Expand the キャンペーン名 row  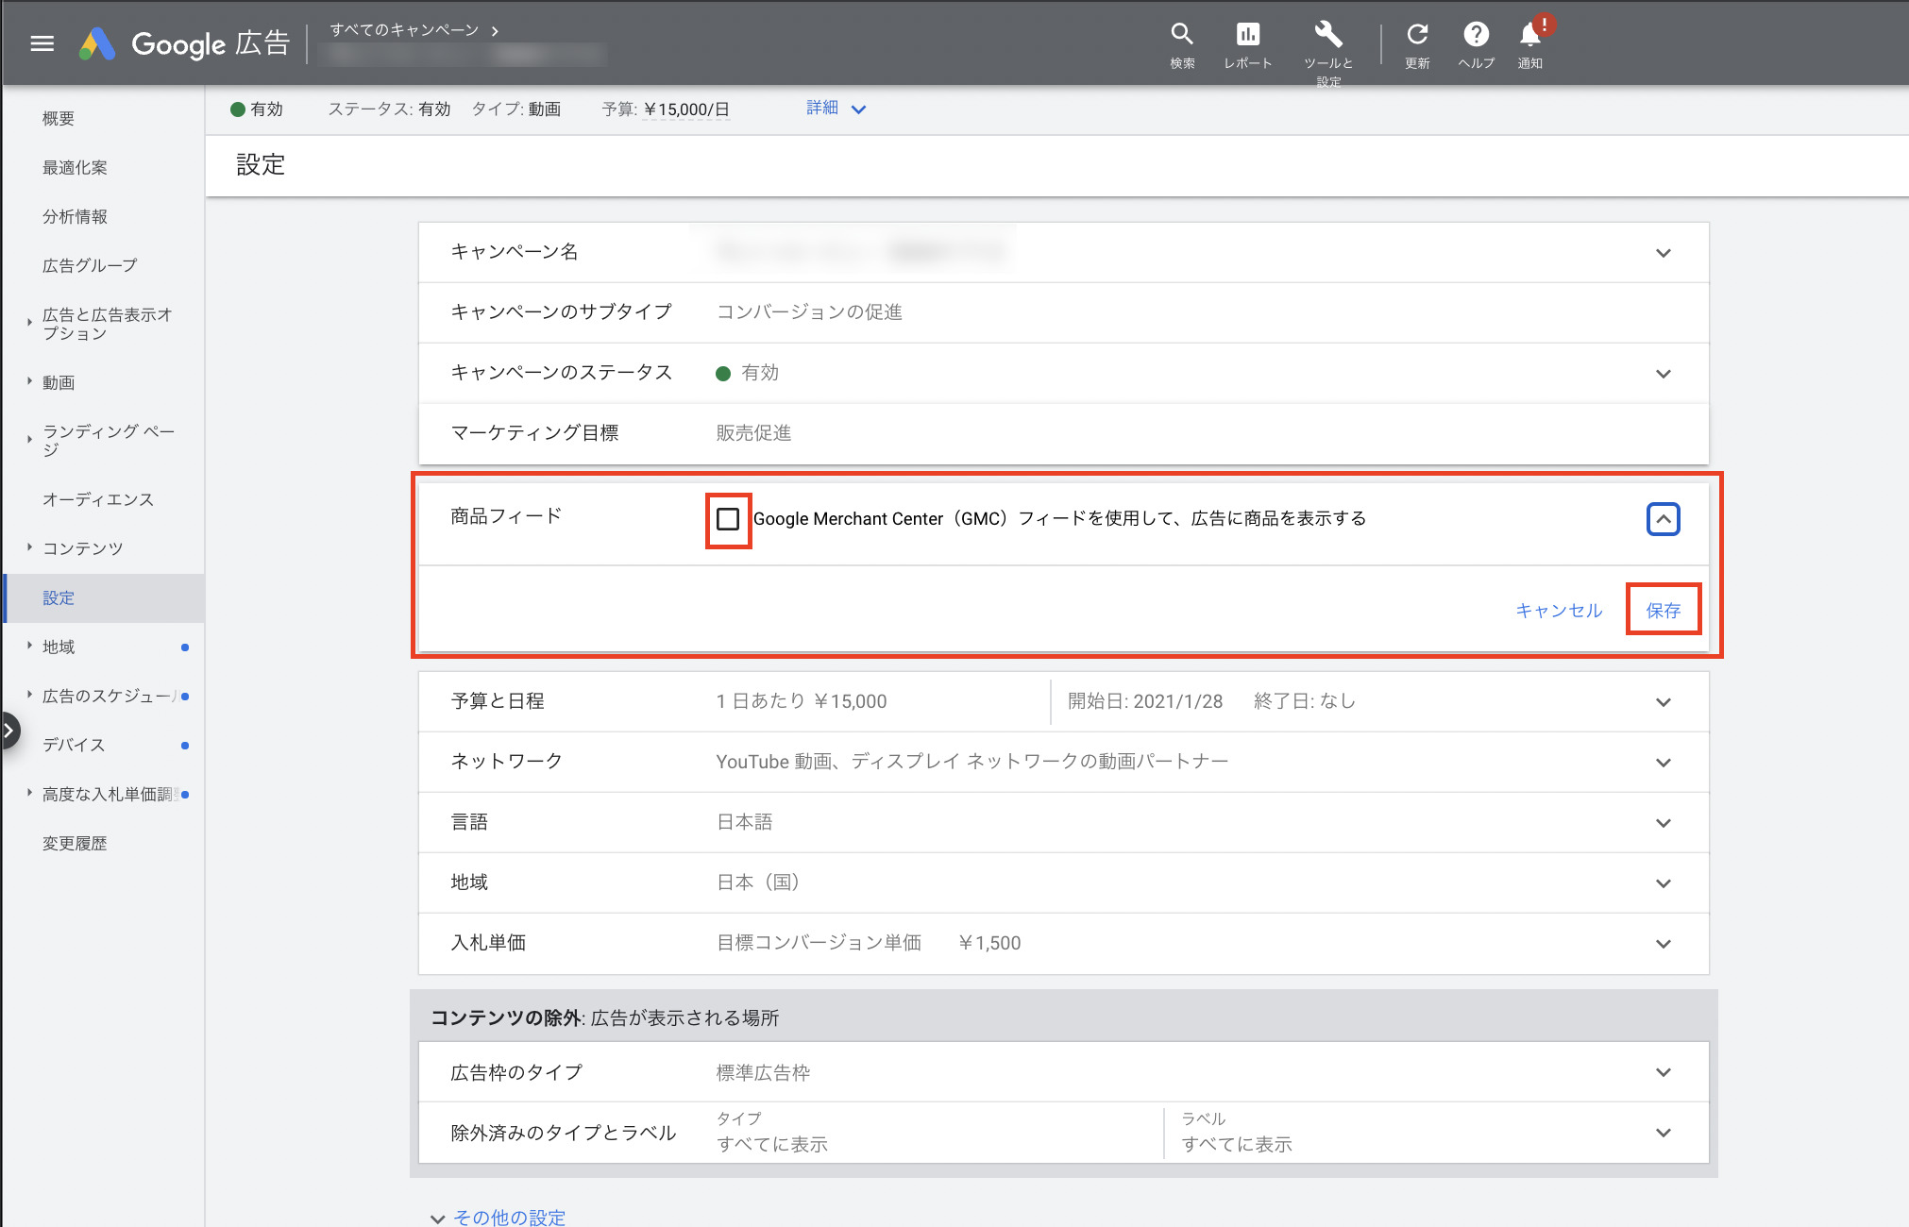(1663, 253)
